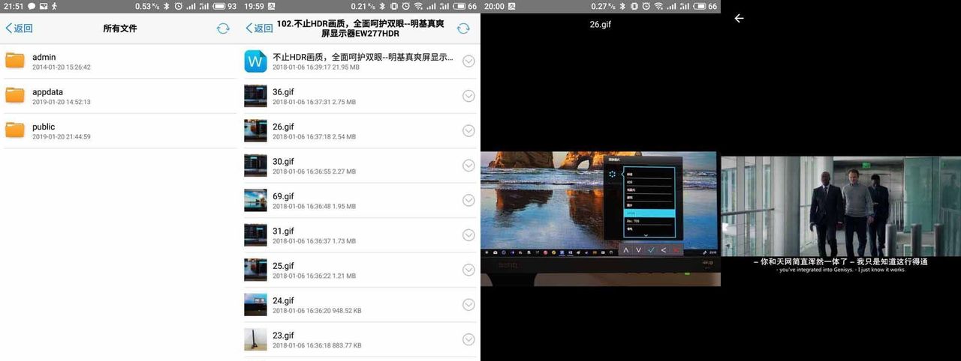Screen dimensions: 961x361
Task: Toggle the circle selector beside 30.gif
Action: [x=468, y=166]
